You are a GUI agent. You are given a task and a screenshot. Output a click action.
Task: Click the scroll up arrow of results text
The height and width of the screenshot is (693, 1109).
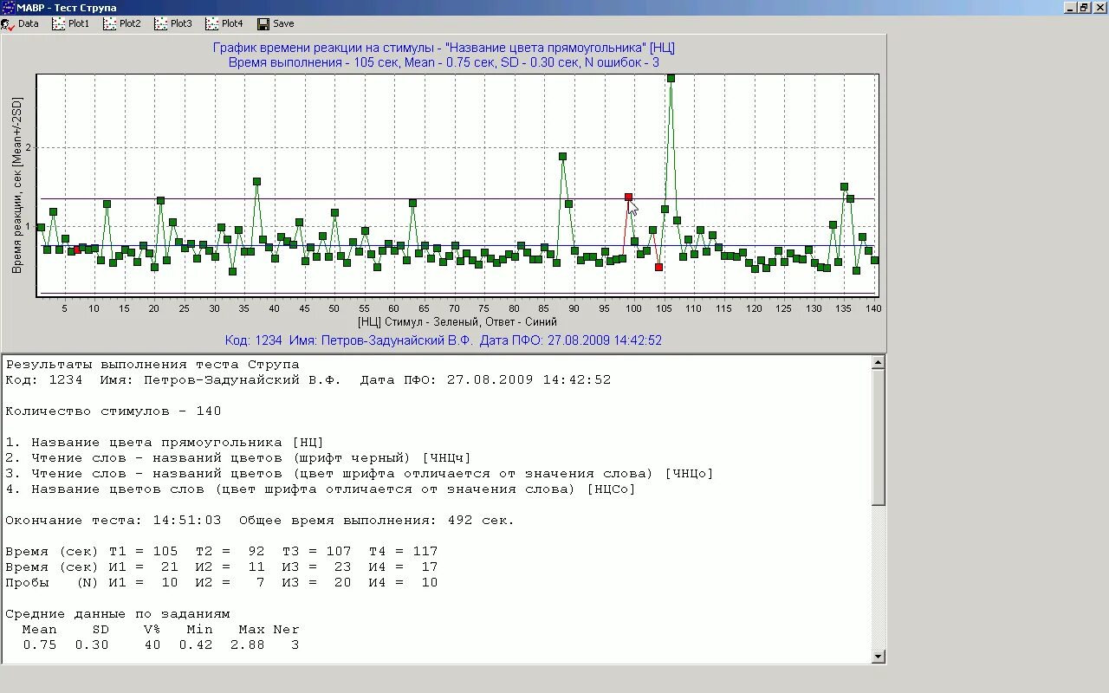pos(879,362)
